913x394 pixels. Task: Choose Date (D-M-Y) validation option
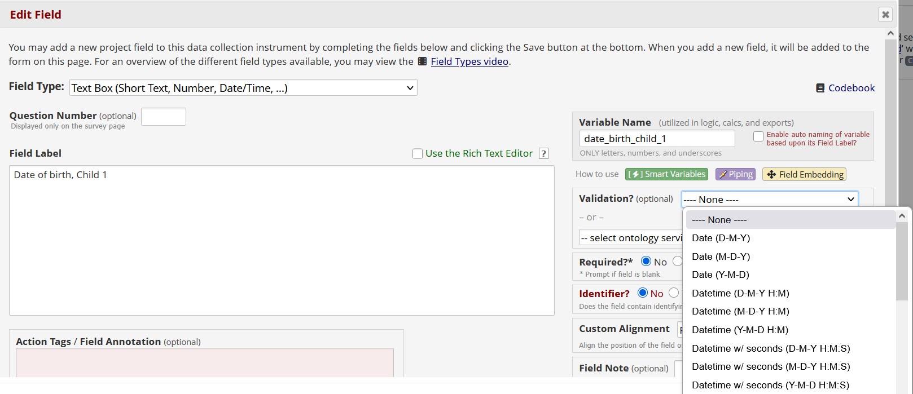click(721, 238)
